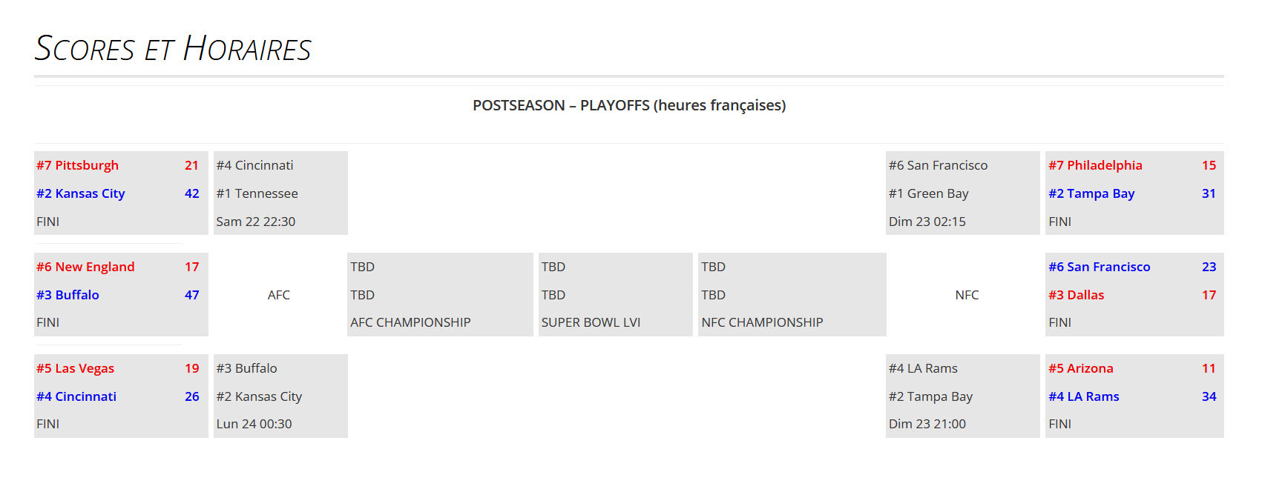This screenshot has width=1262, height=492.
Task: Select the #1 Green Bay divisional row
Action: coord(928,193)
